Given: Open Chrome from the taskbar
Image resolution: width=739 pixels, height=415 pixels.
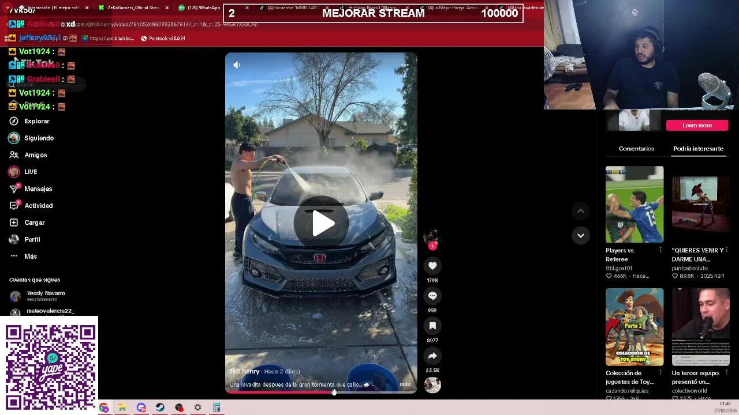Looking at the screenshot, I should 104,408.
